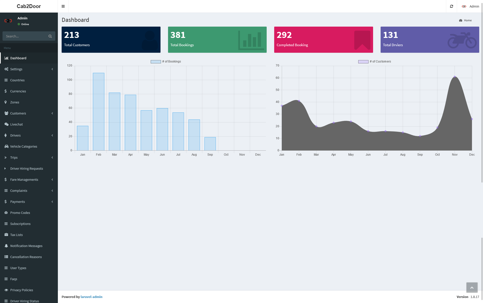Open the Livechat menu item
483x303 pixels.
click(x=29, y=124)
